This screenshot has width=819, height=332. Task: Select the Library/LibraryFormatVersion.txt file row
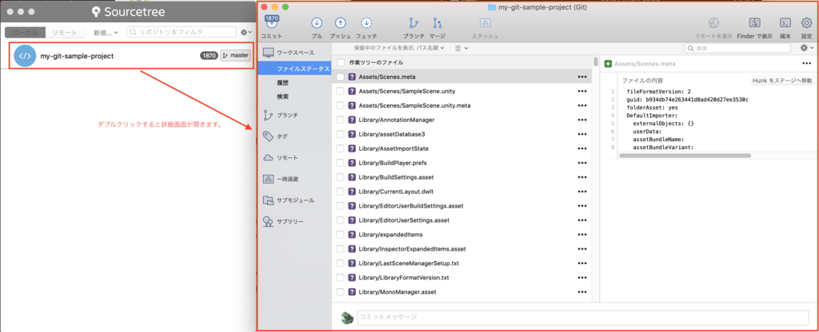tap(461, 277)
